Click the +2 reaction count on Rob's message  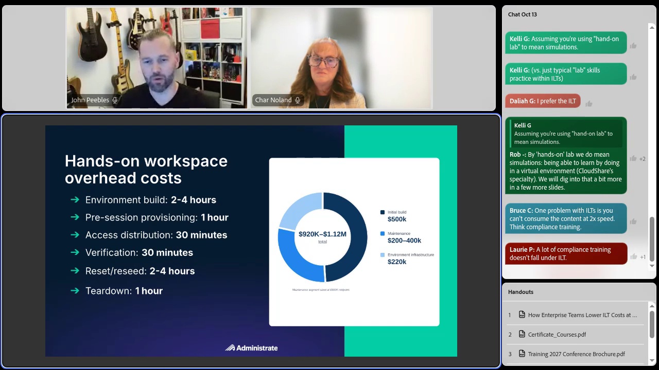click(x=643, y=159)
